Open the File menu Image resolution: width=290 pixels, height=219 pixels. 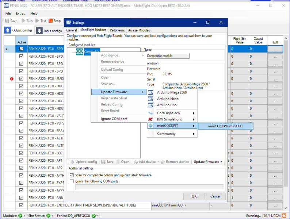click(x=8, y=13)
